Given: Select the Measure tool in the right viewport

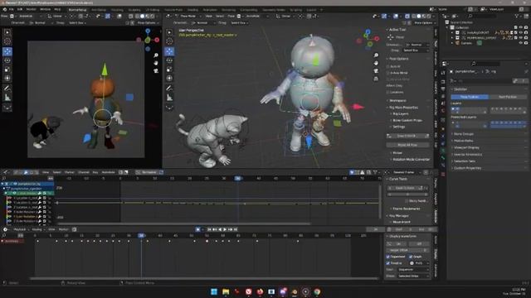Looking at the screenshot, I should tap(169, 98).
